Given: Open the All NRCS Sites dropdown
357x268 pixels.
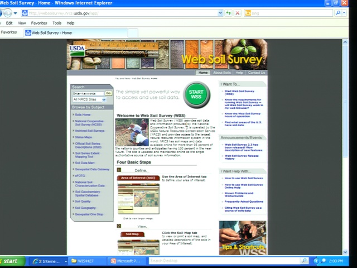Looking at the screenshot, I should pos(89,99).
